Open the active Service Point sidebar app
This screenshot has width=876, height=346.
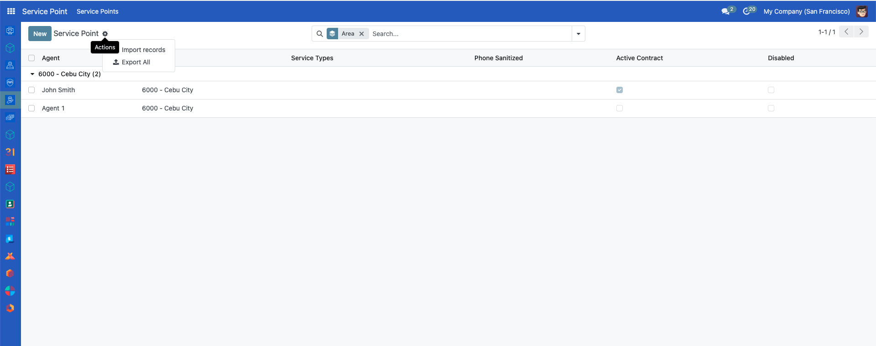tap(10, 100)
